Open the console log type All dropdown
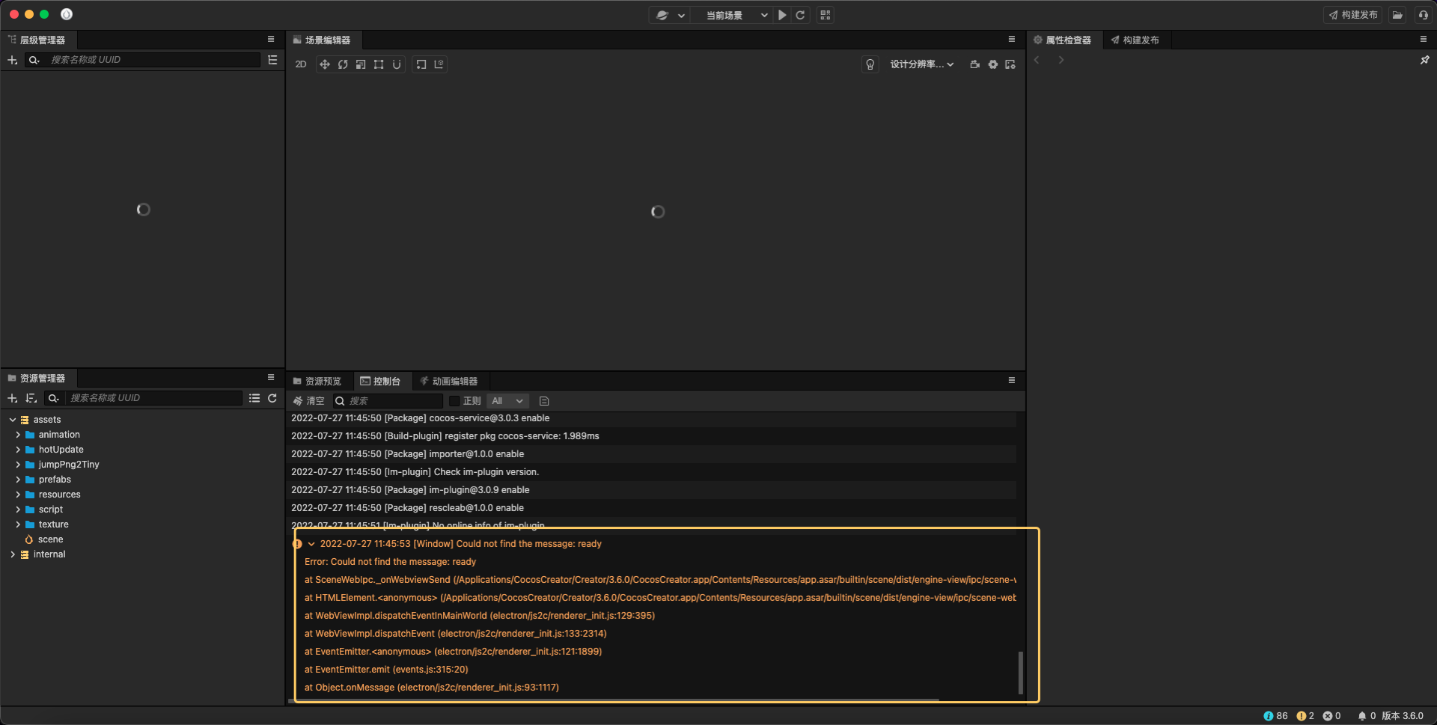Image resolution: width=1437 pixels, height=725 pixels. coord(507,401)
